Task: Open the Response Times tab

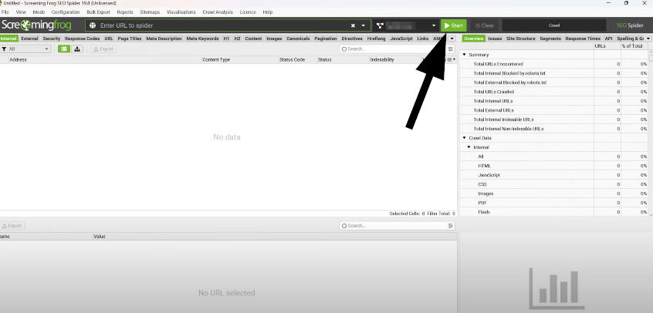Action: tap(583, 39)
